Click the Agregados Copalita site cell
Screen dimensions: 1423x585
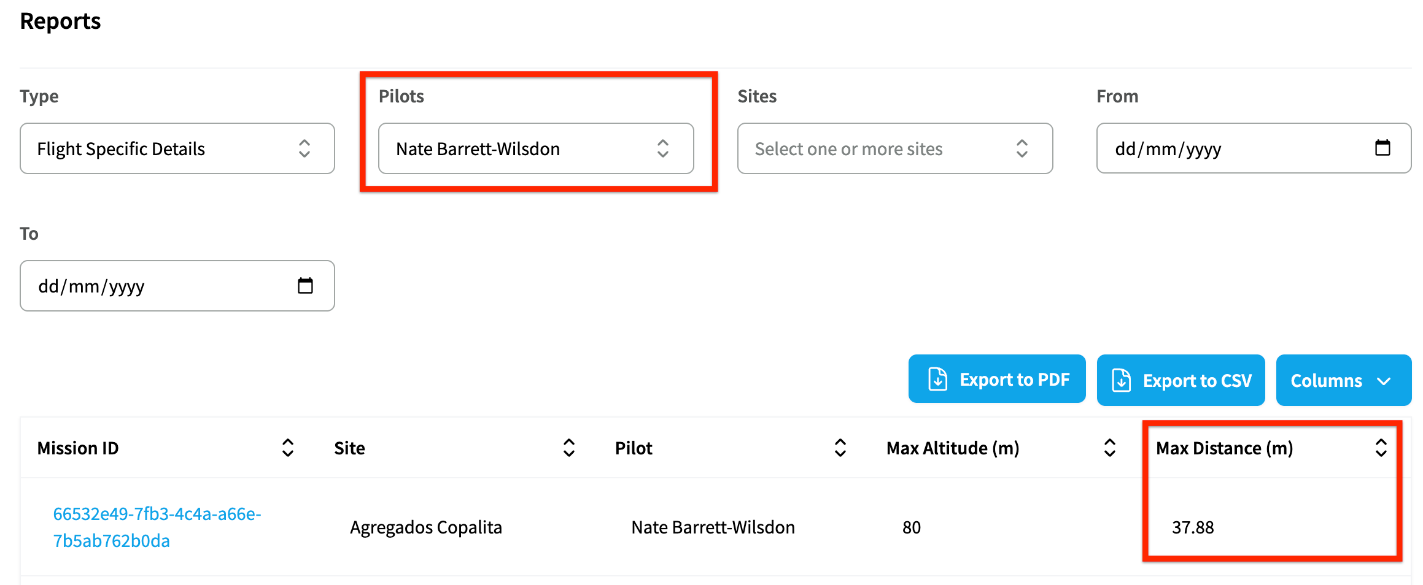click(425, 527)
